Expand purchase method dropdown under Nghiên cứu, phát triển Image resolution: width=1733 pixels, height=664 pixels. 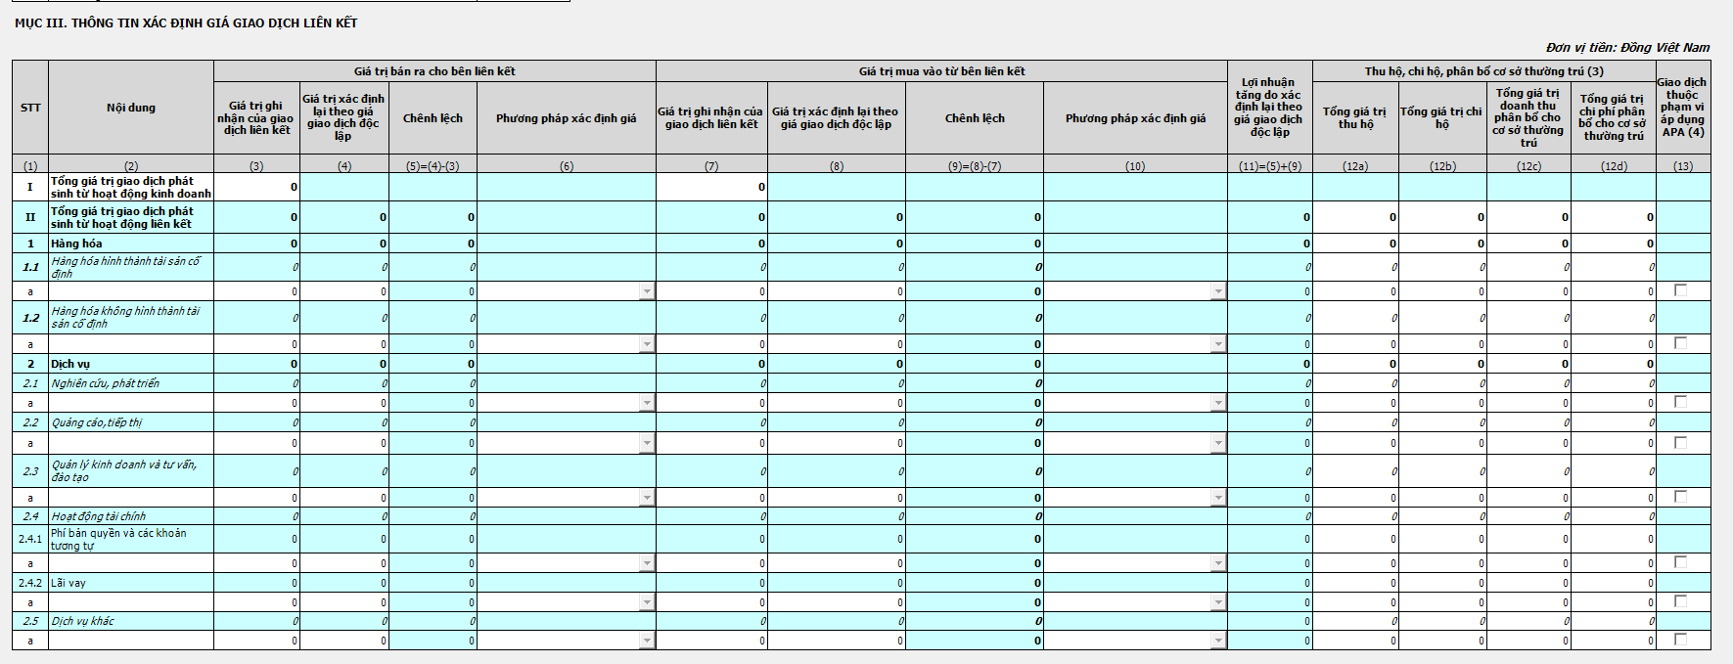coord(1217,403)
